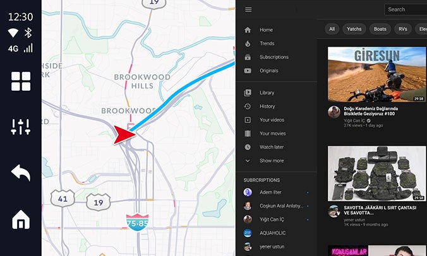
Task: Click the 1K views · 9 months ago text
Action: point(366,224)
